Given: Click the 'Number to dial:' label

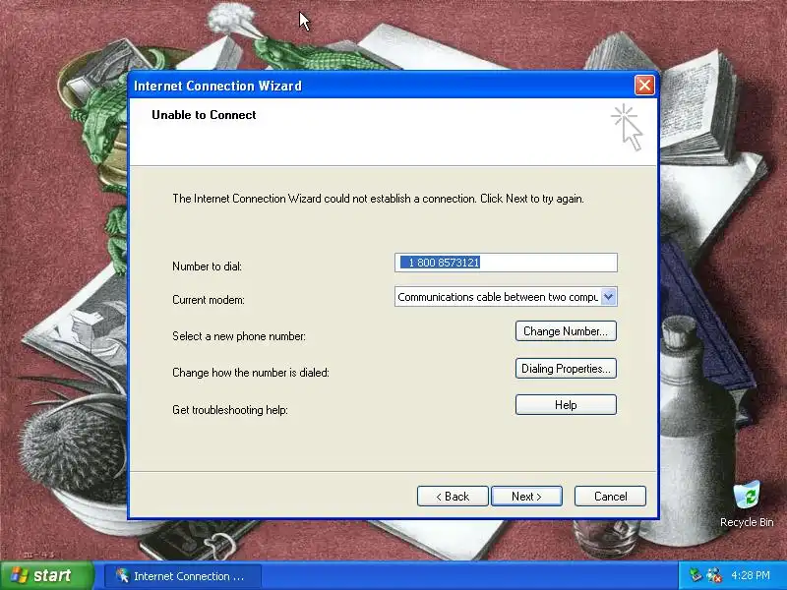Looking at the screenshot, I should 207,266.
